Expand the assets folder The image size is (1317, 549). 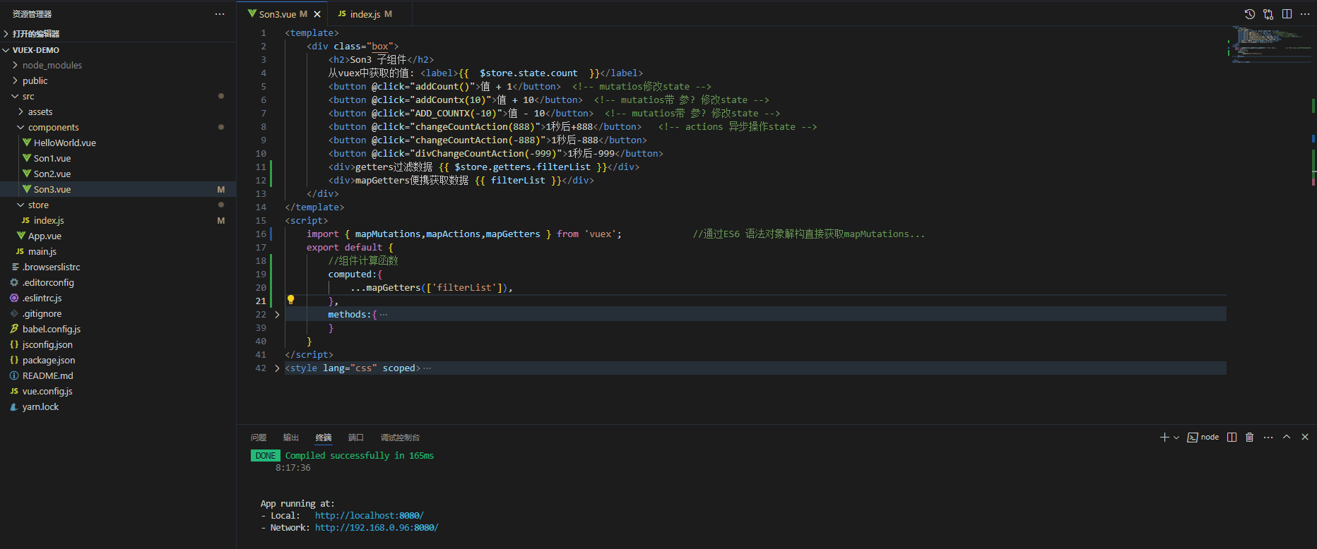pyautogui.click(x=118, y=111)
